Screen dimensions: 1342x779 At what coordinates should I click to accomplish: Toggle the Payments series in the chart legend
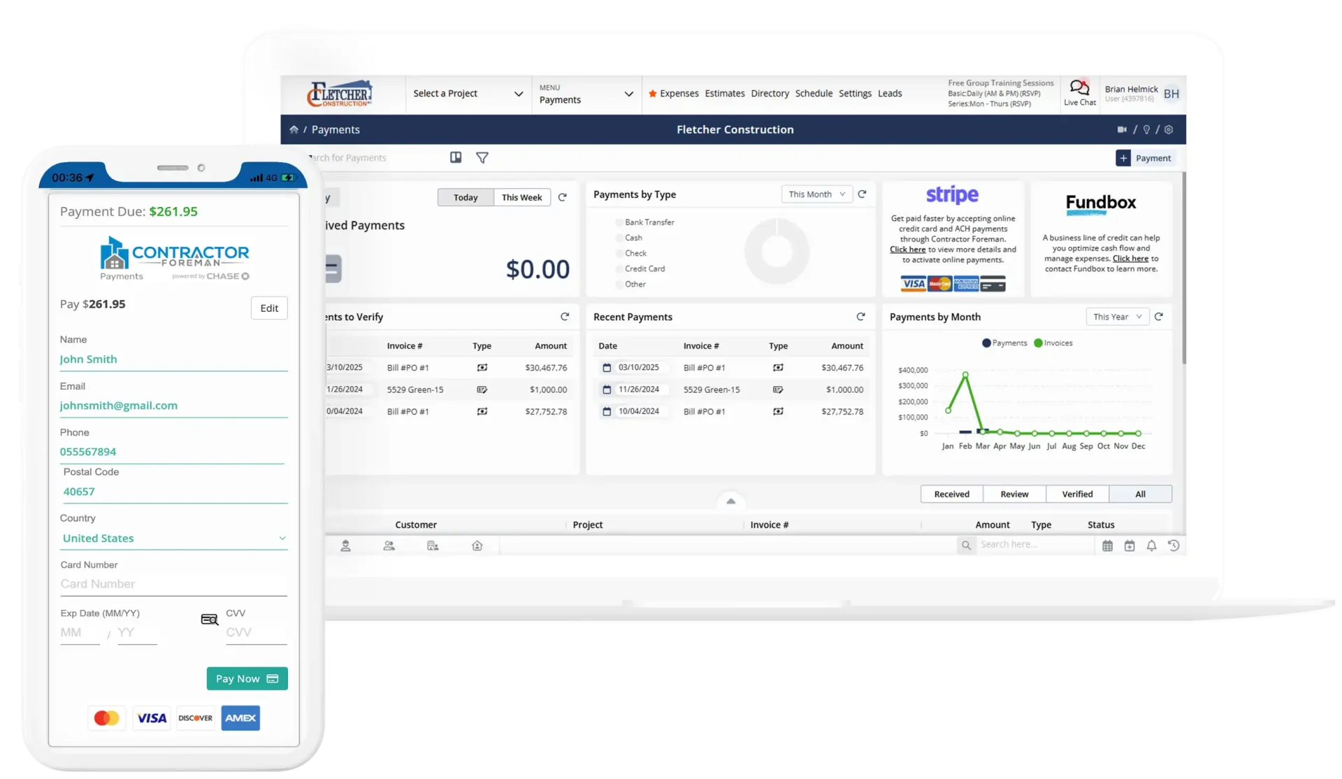(x=1004, y=343)
